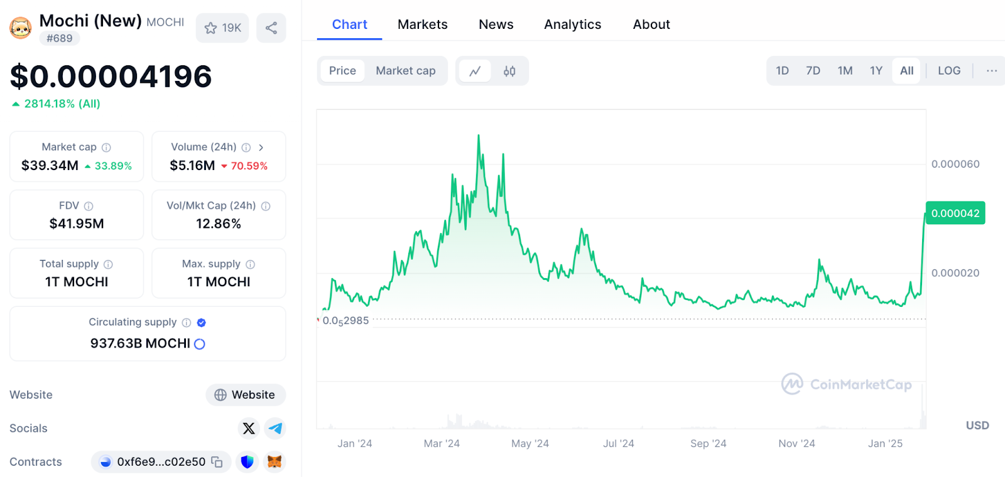Expand Volume (24h) details chevron
1005x477 pixels.
(x=261, y=147)
